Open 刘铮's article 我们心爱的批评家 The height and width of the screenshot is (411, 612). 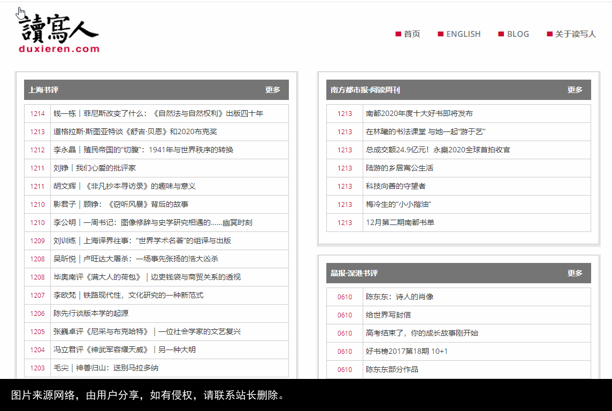click(x=95, y=168)
